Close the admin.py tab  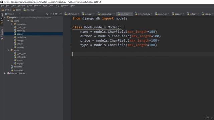click(x=168, y=14)
